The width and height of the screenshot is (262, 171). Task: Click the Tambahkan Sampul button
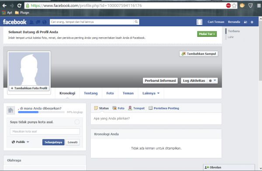[x=199, y=54]
